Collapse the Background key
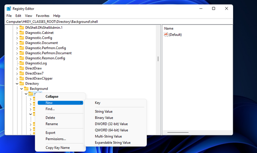This screenshot has width=257, height=153. tap(21, 89)
